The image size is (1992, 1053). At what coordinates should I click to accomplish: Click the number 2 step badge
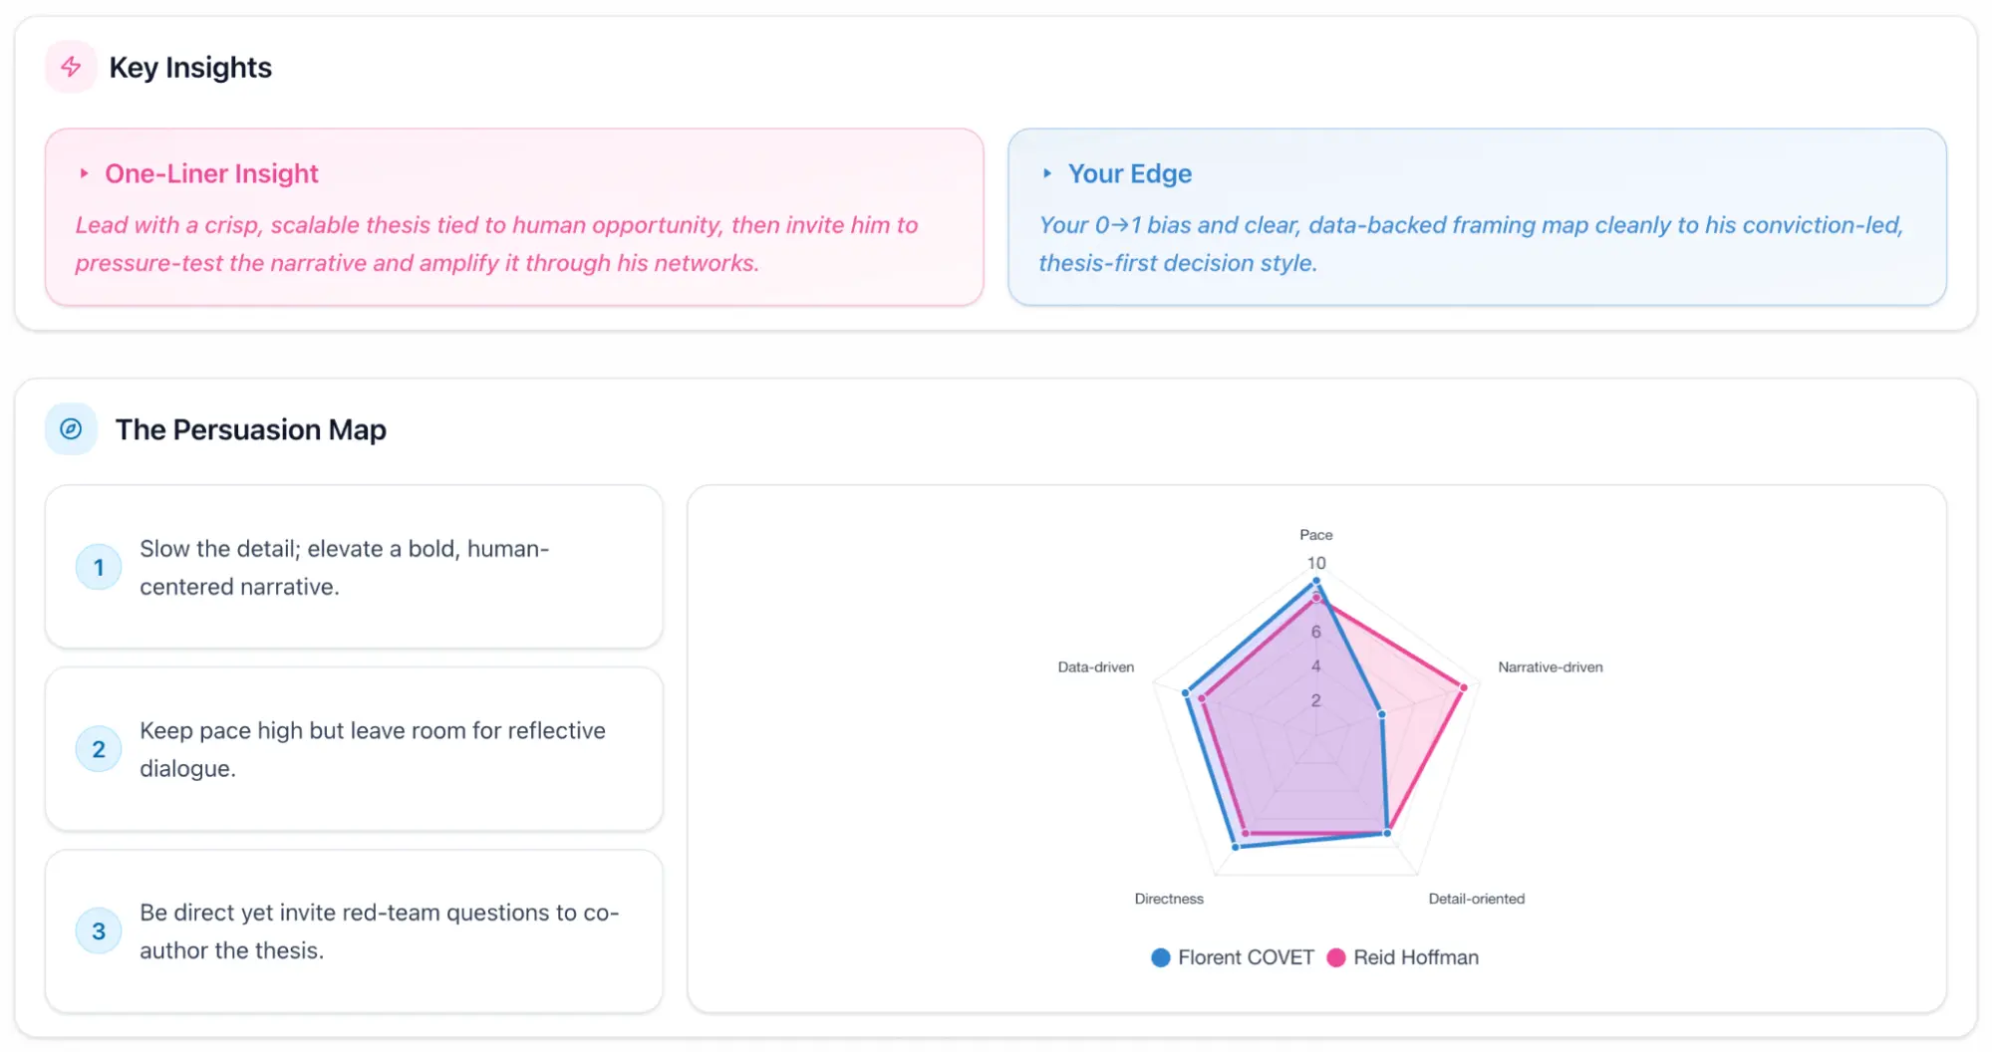point(99,749)
